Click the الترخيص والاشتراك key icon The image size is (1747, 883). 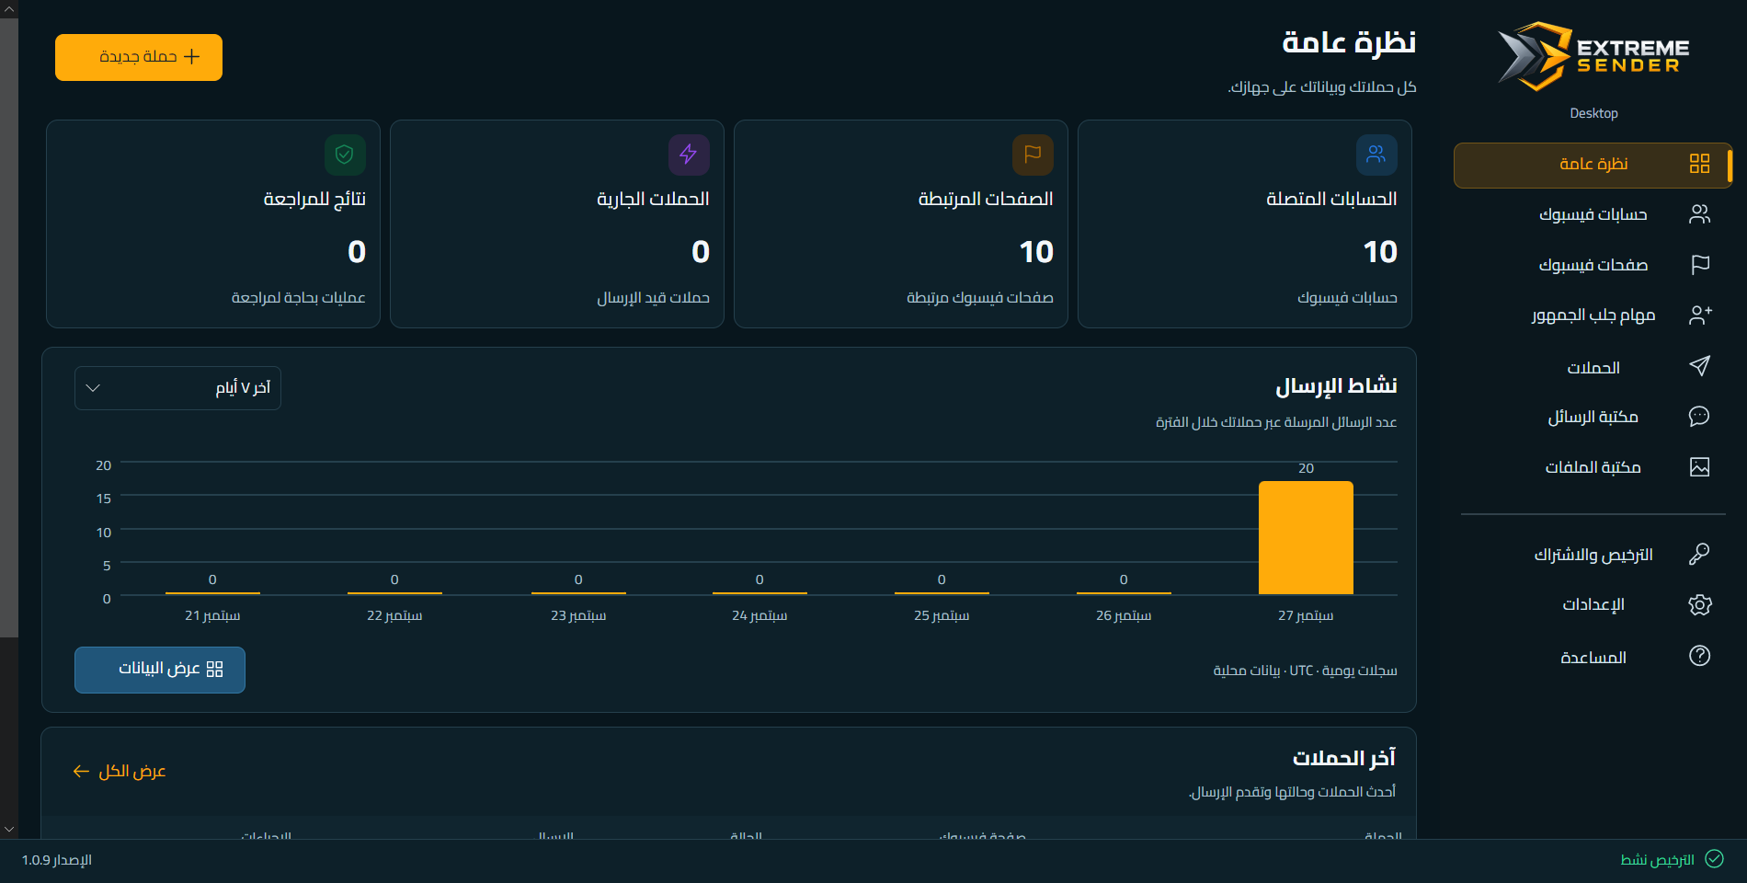[x=1699, y=554]
